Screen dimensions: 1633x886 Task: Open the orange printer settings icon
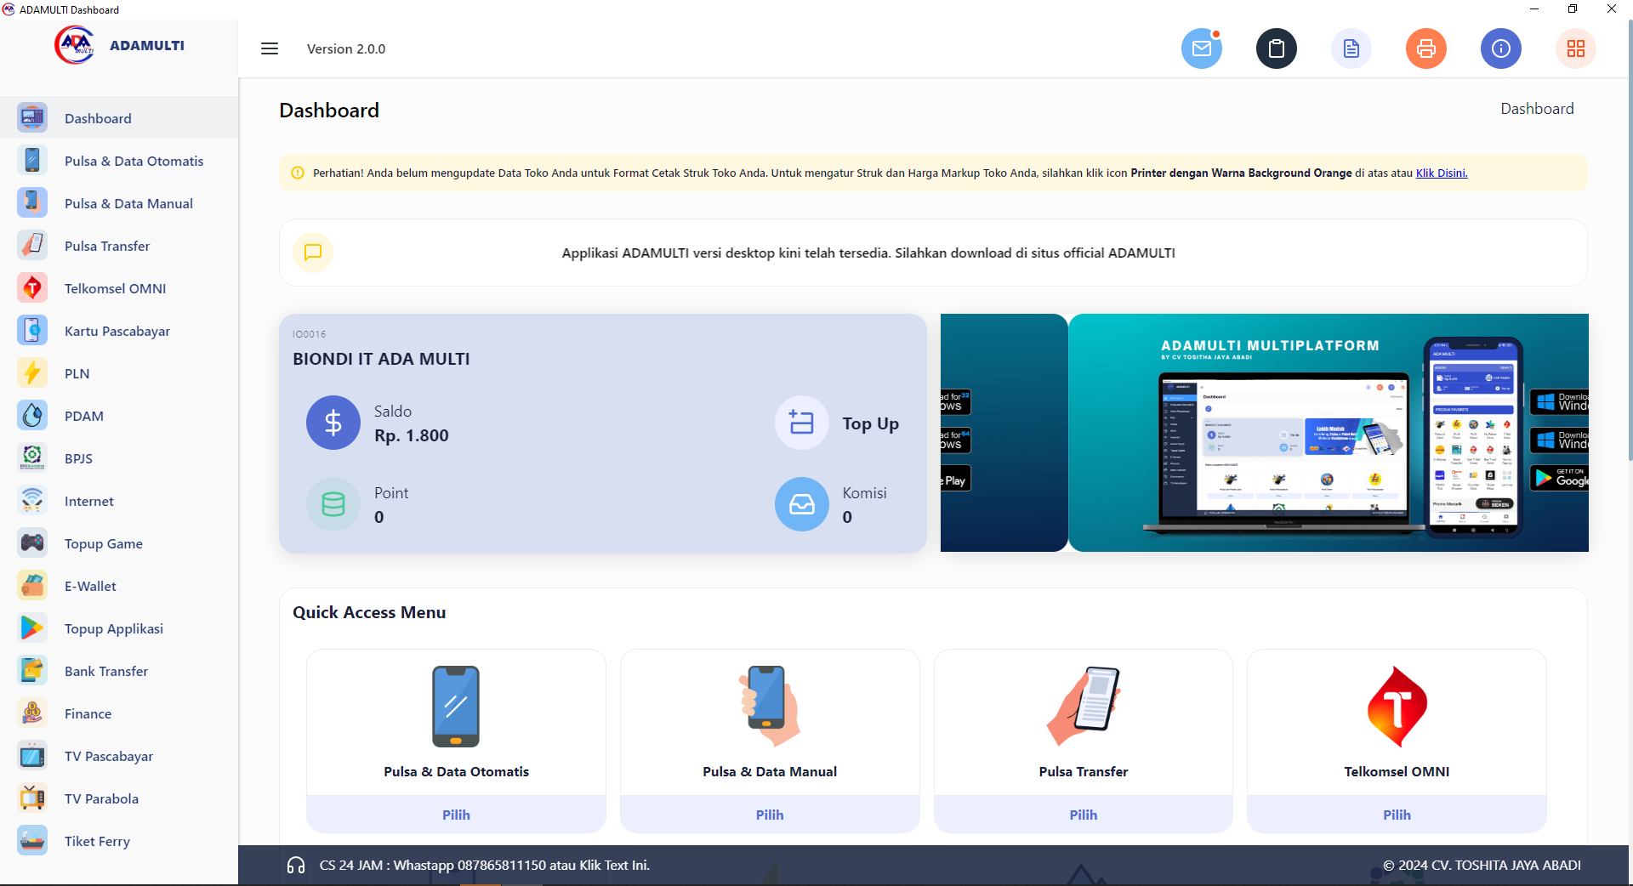point(1426,48)
